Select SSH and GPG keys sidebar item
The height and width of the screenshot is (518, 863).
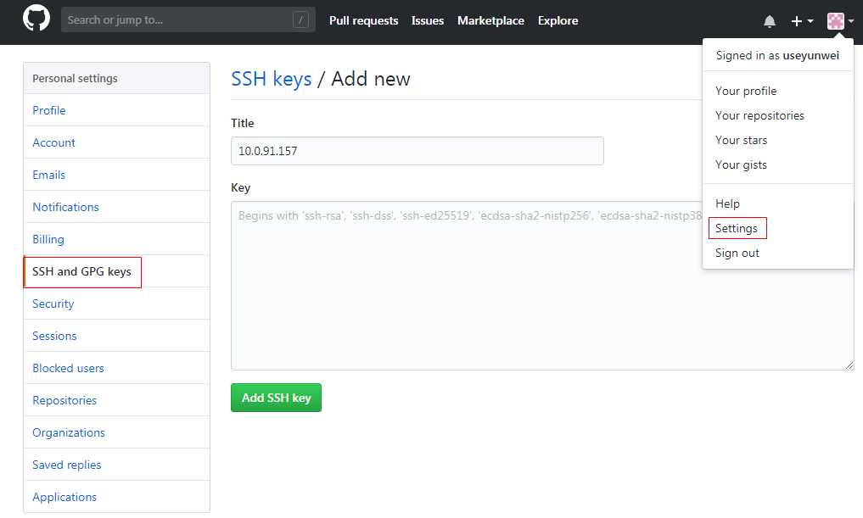tap(117, 271)
